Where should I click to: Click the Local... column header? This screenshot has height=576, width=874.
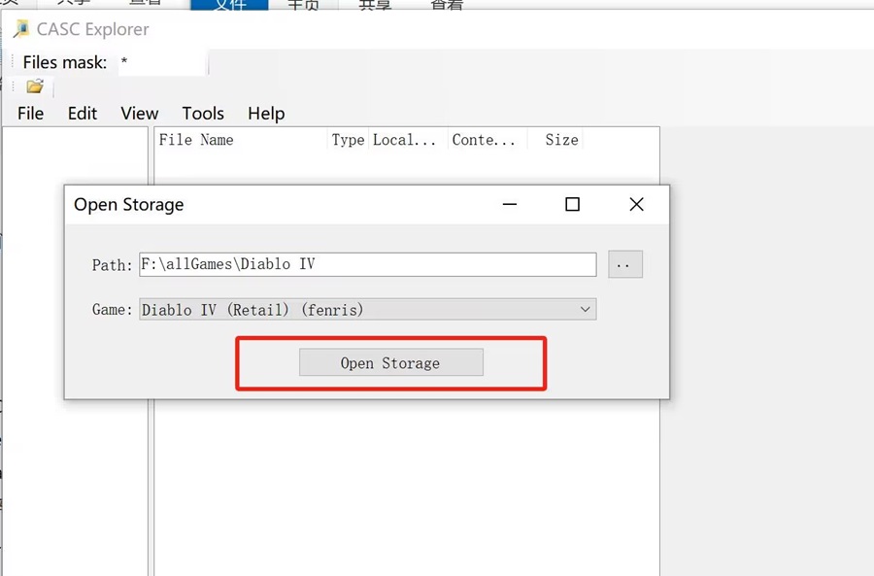[x=406, y=140]
